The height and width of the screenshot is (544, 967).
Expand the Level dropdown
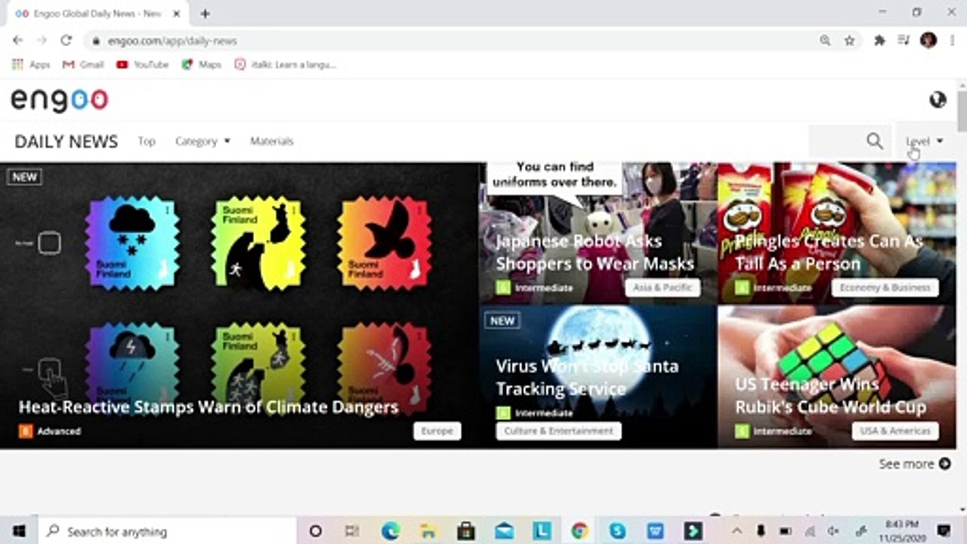coord(925,141)
